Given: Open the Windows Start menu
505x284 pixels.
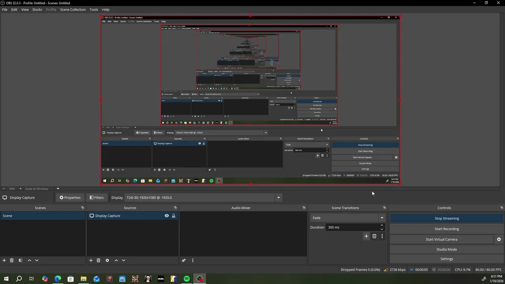Looking at the screenshot, I should (6, 279).
